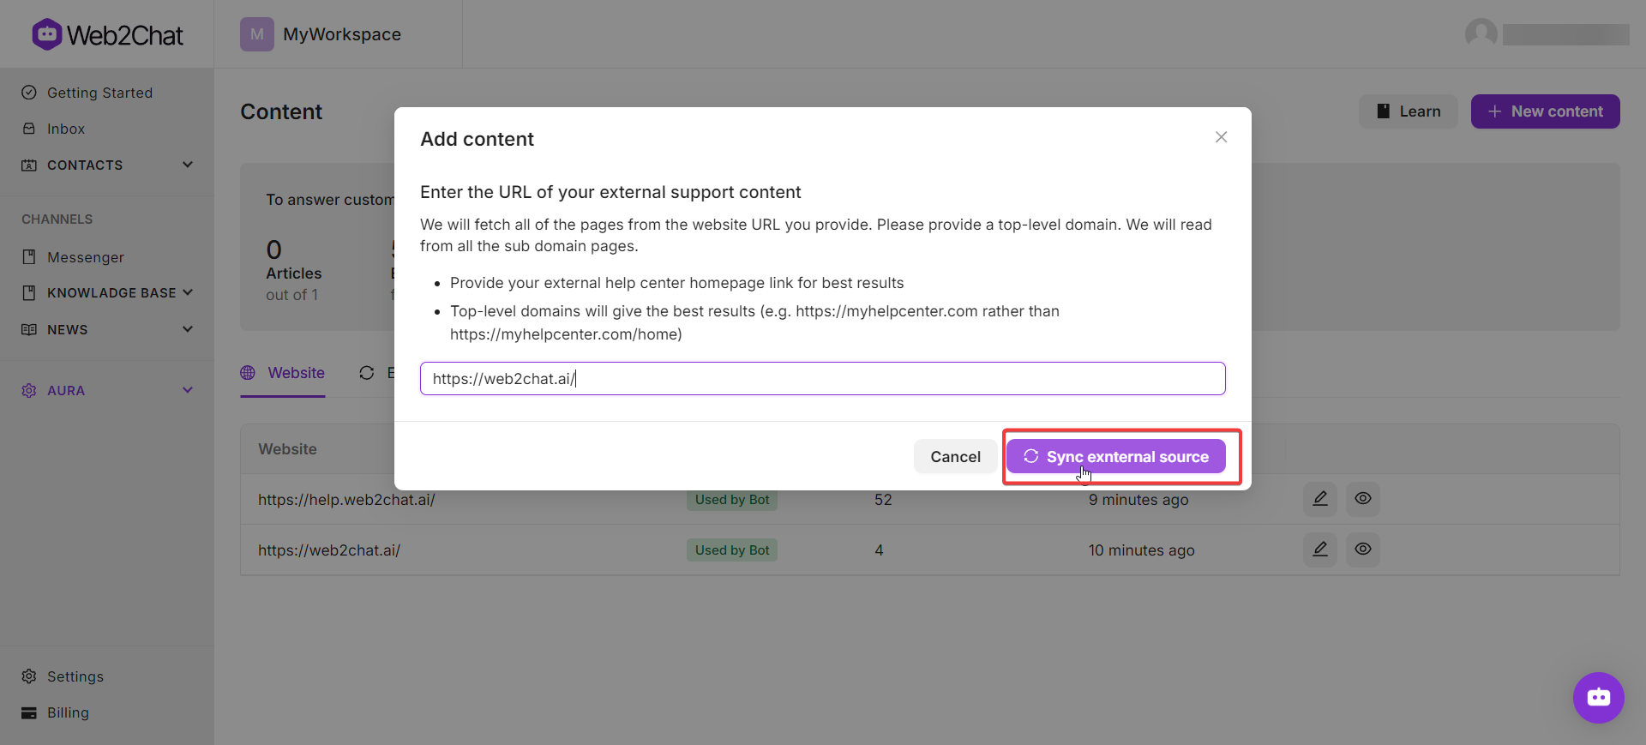This screenshot has height=745, width=1646.
Task: Click the Website column header
Action: pos(287,449)
